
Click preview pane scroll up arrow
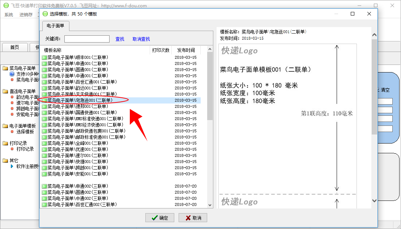pyautogui.click(x=374, y=35)
